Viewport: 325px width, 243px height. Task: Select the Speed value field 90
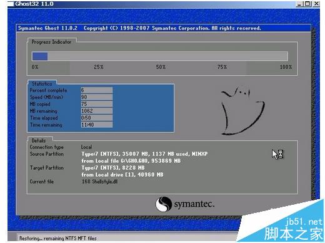coord(97,97)
